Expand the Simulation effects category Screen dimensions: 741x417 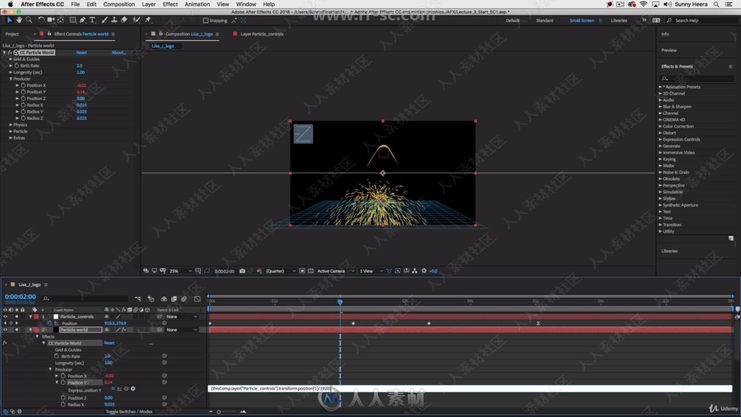pos(661,192)
